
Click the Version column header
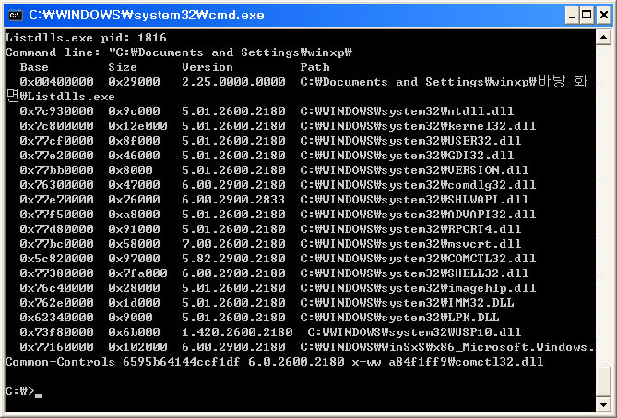pos(208,67)
